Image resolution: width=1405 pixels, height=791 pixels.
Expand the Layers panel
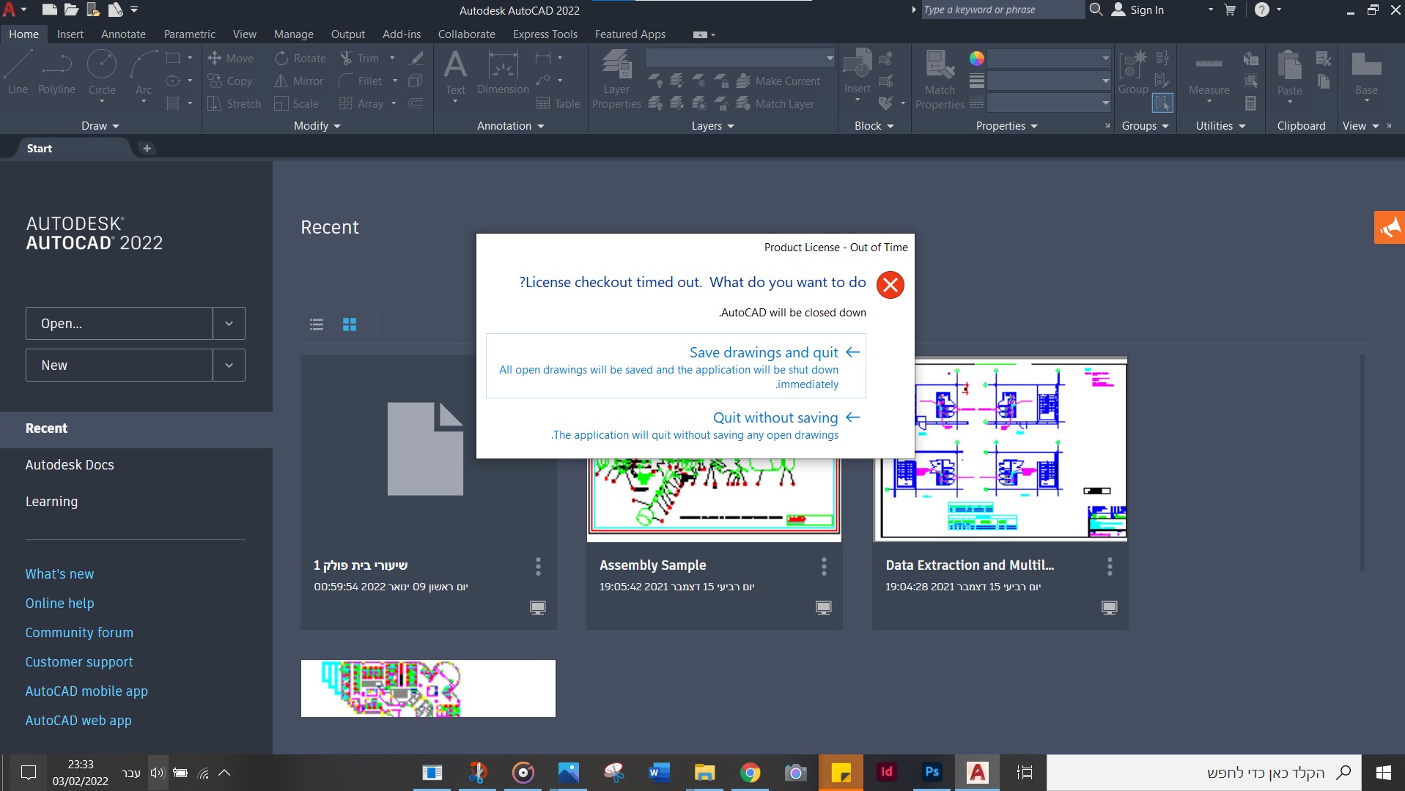coord(713,126)
